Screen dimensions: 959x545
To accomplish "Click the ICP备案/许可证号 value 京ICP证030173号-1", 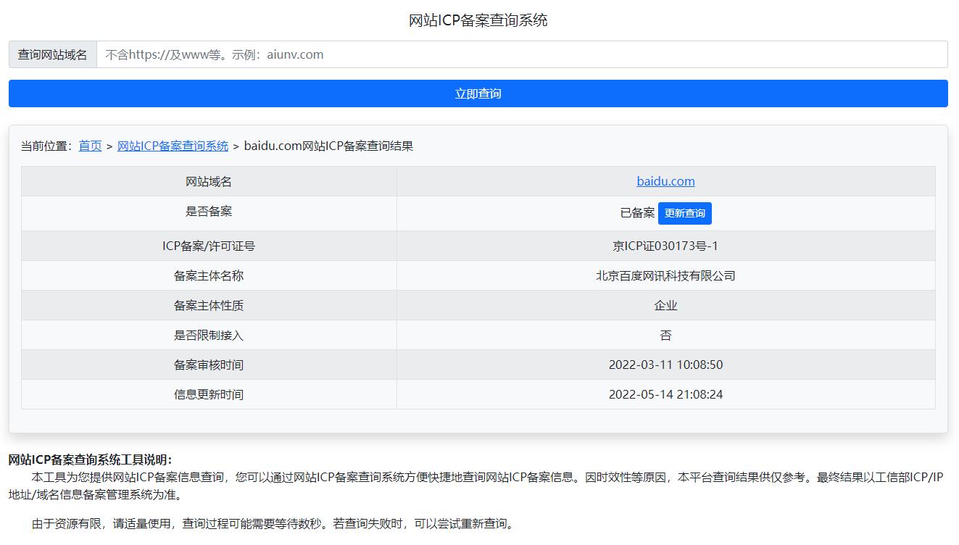I will pos(665,246).
